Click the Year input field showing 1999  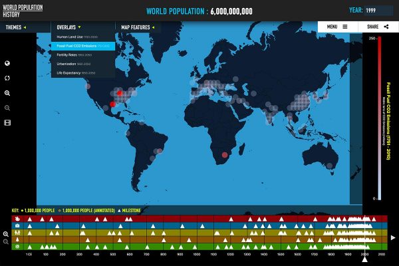tap(378, 11)
